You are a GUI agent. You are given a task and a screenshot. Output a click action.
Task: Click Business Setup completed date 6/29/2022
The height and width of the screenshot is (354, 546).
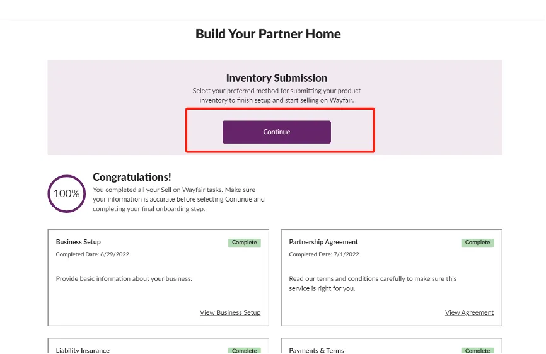point(93,254)
